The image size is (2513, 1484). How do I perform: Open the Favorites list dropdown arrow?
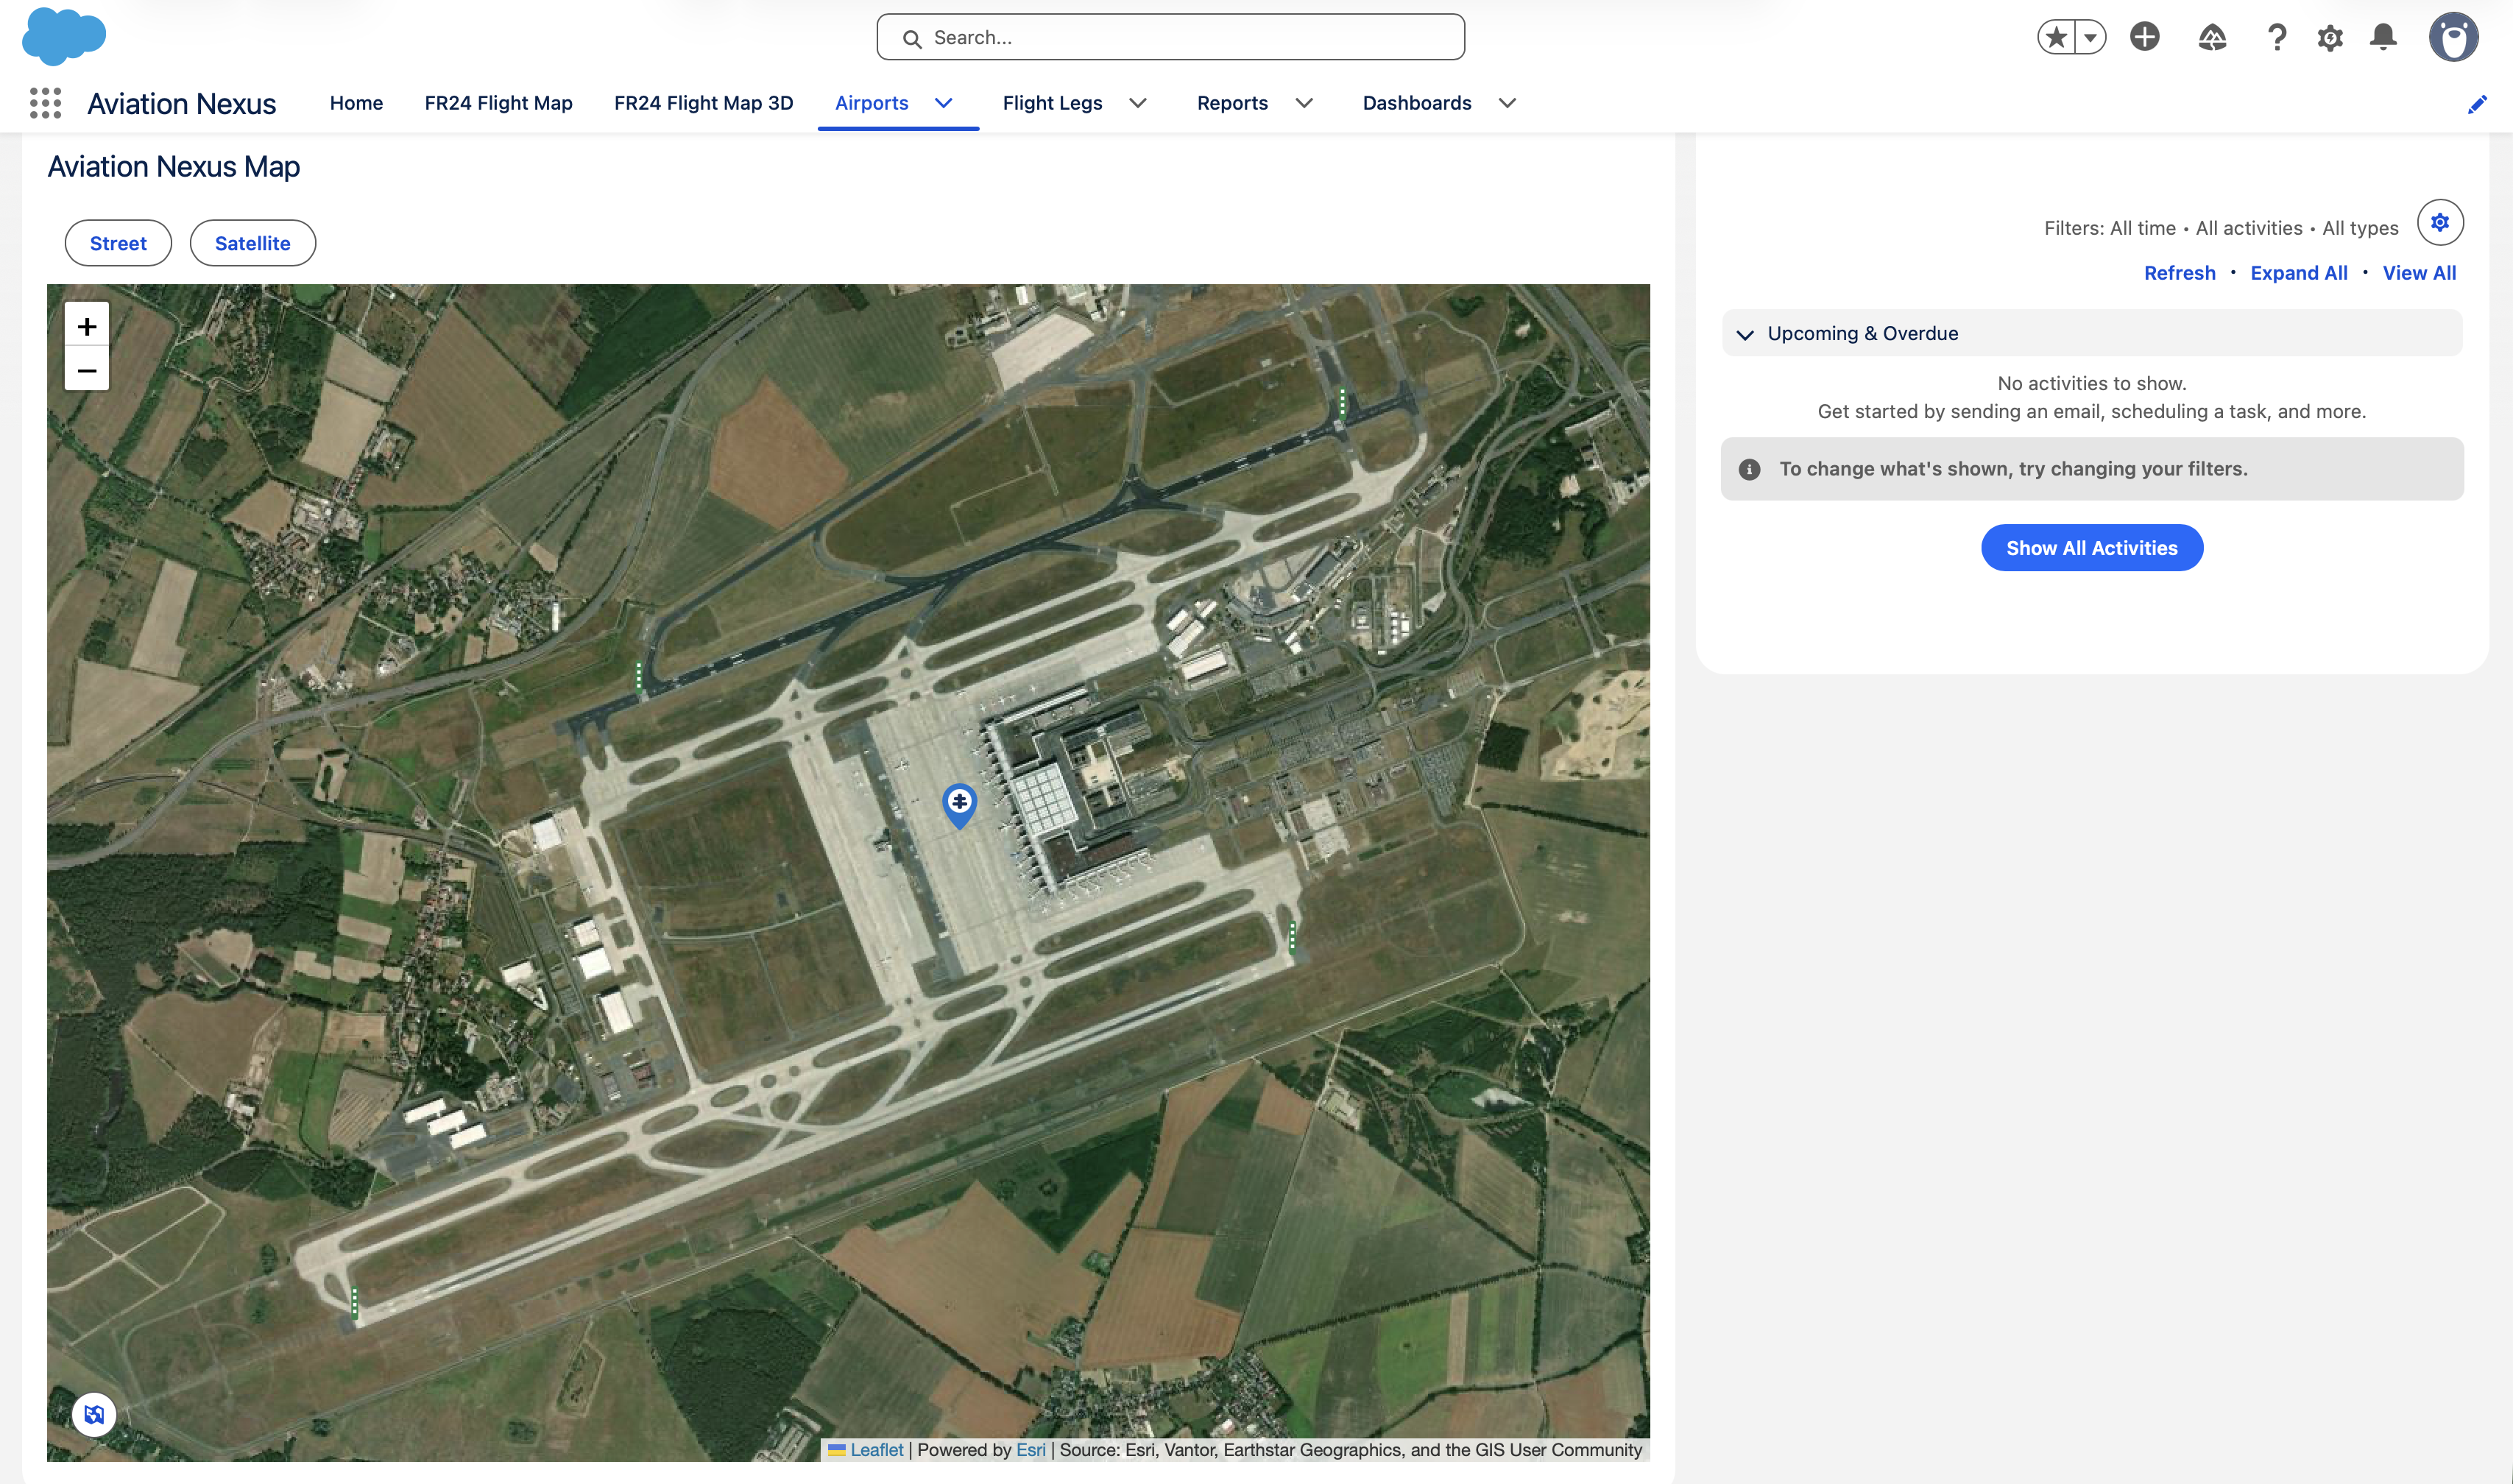2091,37
